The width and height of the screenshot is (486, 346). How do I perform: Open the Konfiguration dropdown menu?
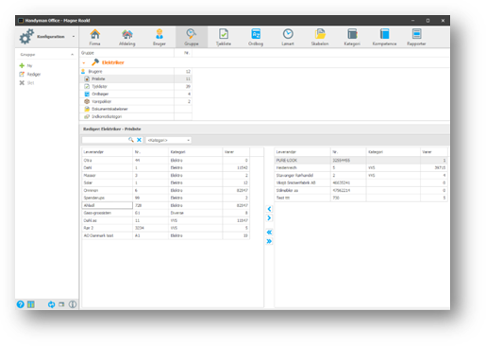74,37
